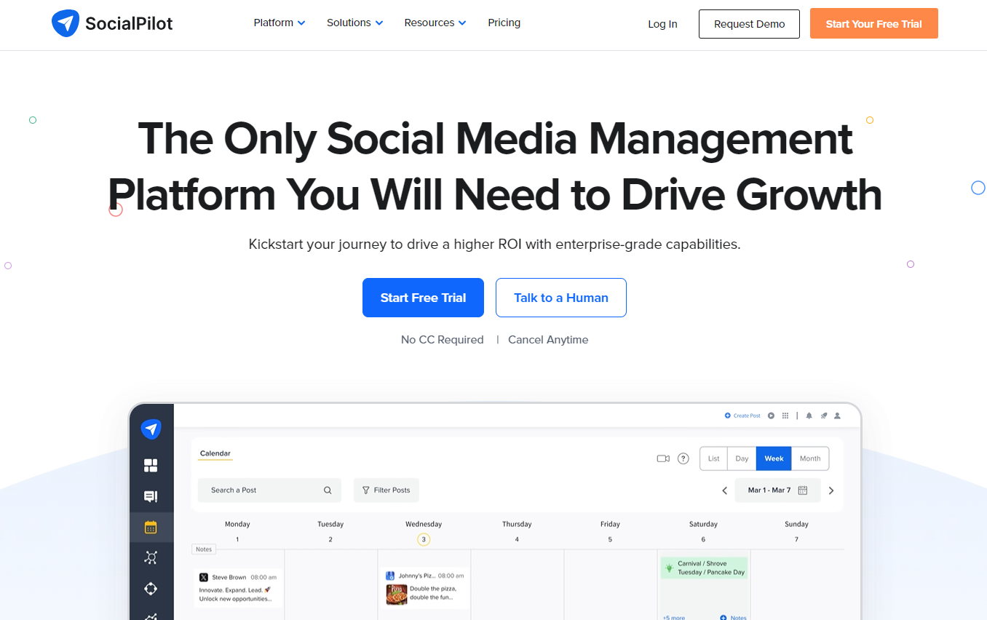This screenshot has height=620, width=987.
Task: Click the paper-plane logo in the dashboard sidebar
Action: point(151,429)
